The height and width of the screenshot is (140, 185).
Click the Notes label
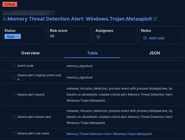146,31
